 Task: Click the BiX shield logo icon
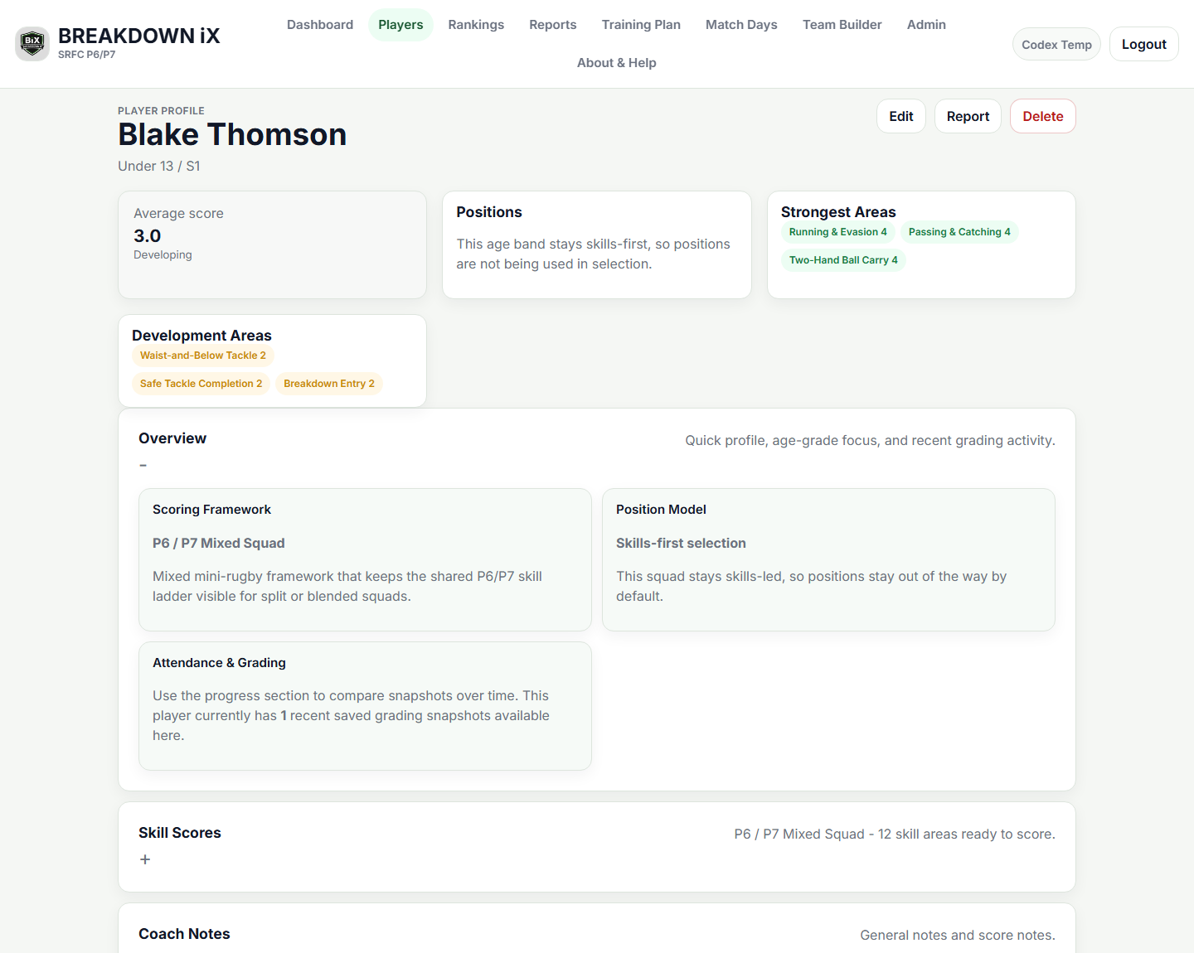(x=32, y=44)
